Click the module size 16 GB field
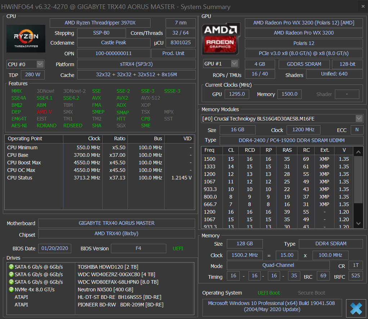This screenshot has width=368, height=319. click(x=238, y=130)
